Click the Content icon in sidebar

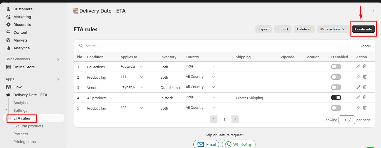(x=8, y=32)
